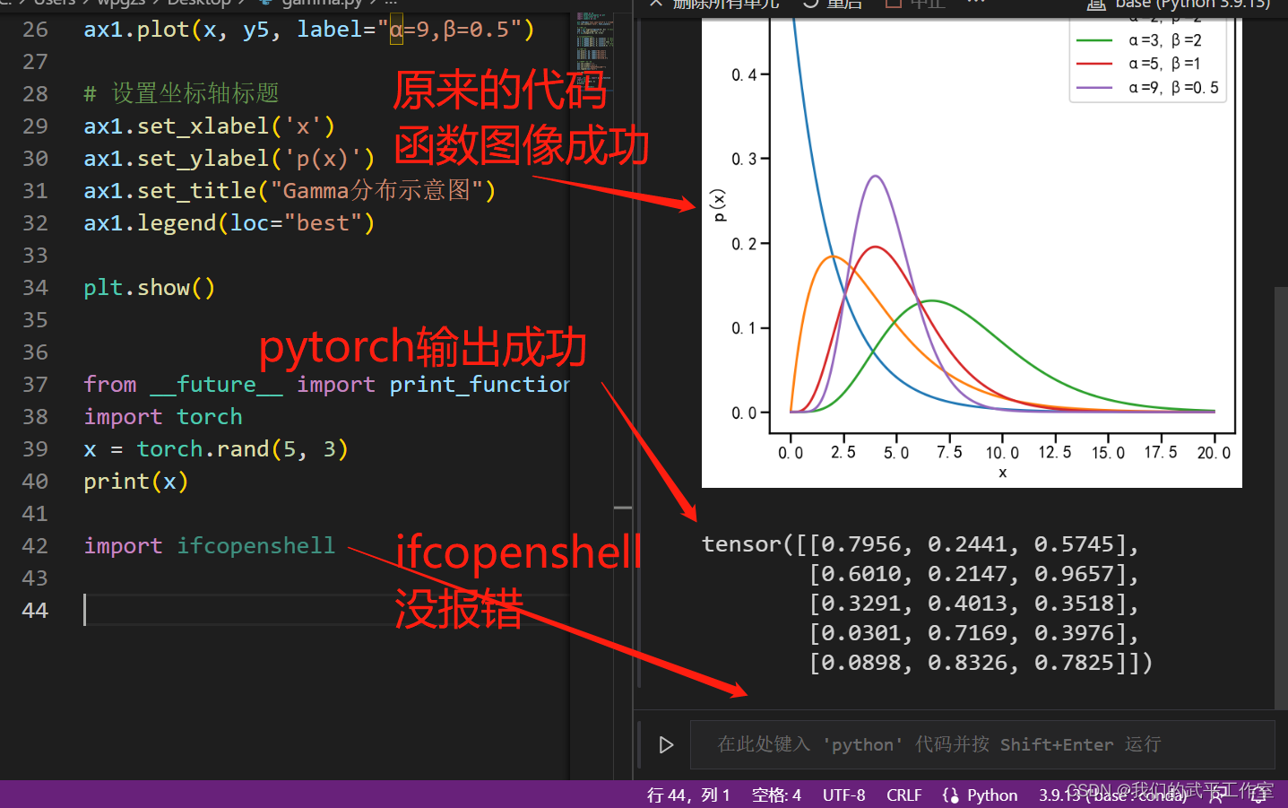1288x808 pixels.
Task: Open the feedback icon in status bar
Action: coord(1217,795)
